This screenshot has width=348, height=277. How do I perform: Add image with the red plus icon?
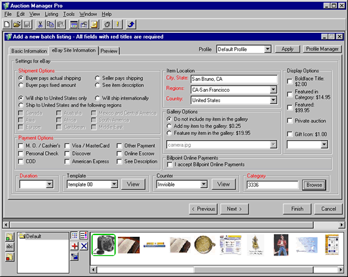(x=75, y=246)
